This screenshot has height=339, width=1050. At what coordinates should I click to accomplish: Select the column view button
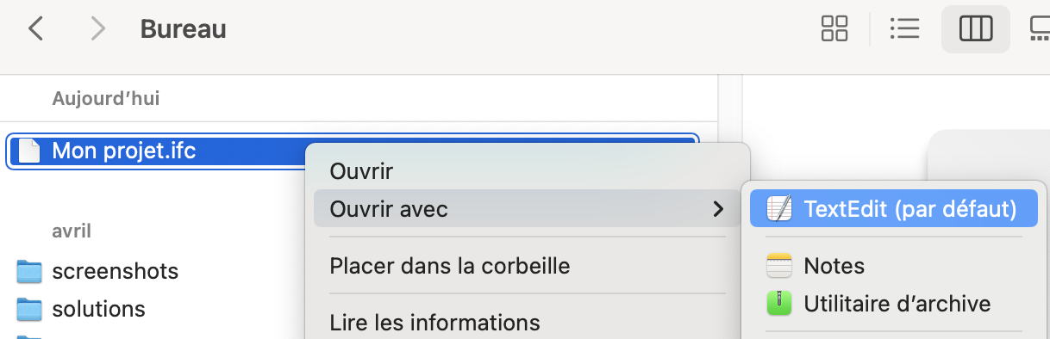point(976,29)
